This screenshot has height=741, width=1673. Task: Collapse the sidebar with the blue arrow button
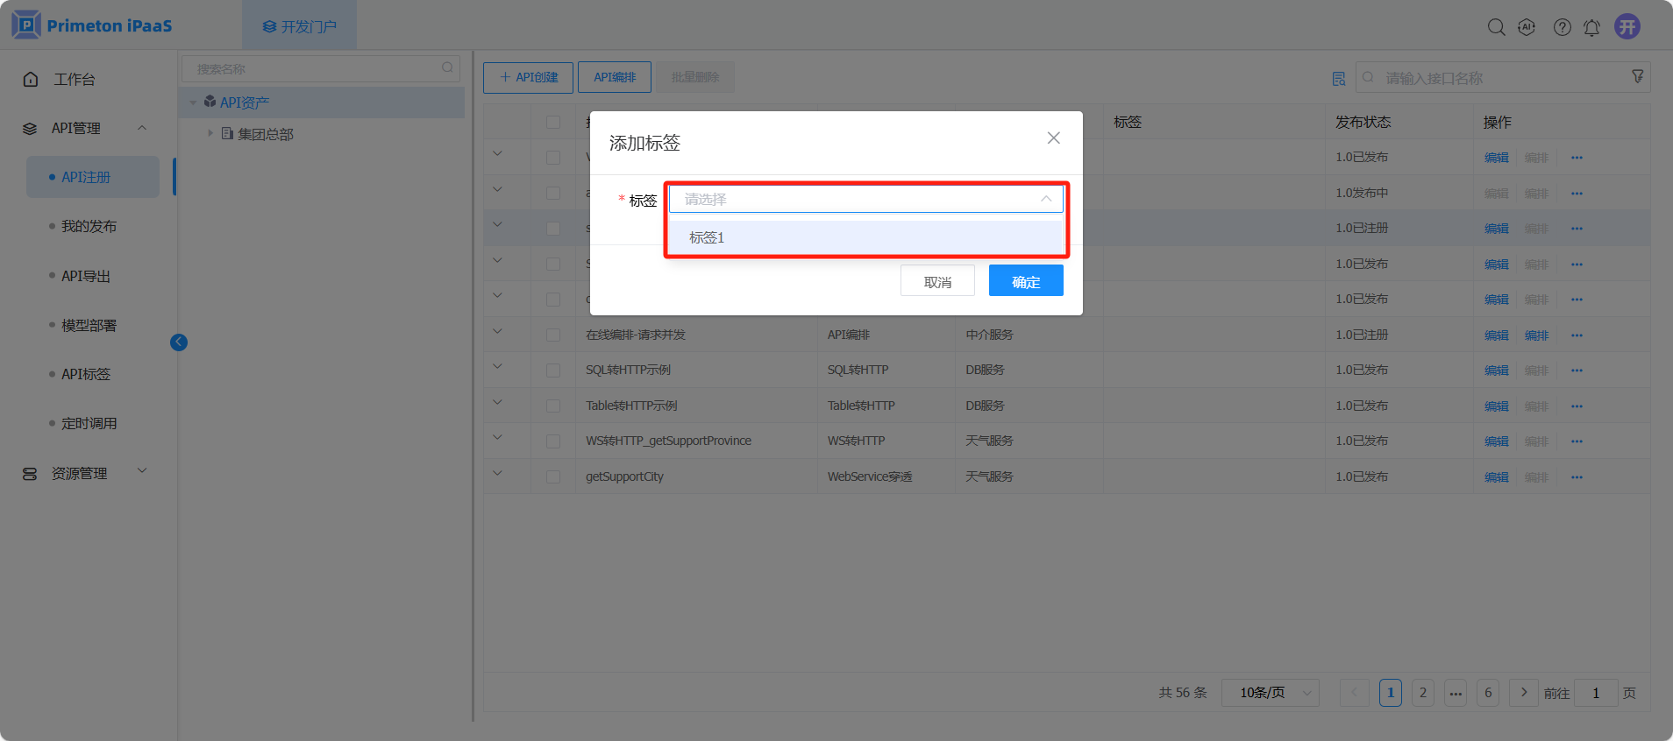(x=179, y=342)
